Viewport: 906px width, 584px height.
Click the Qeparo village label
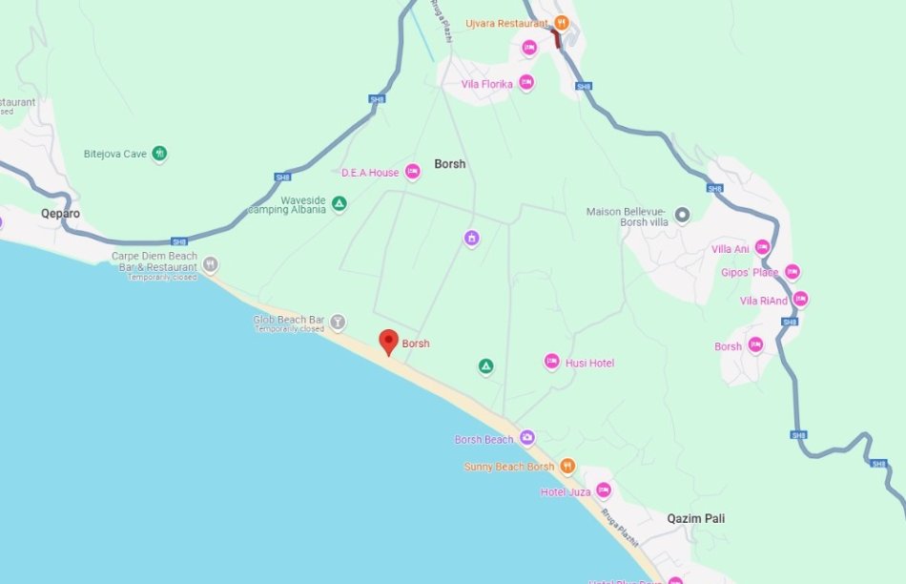pyautogui.click(x=60, y=214)
